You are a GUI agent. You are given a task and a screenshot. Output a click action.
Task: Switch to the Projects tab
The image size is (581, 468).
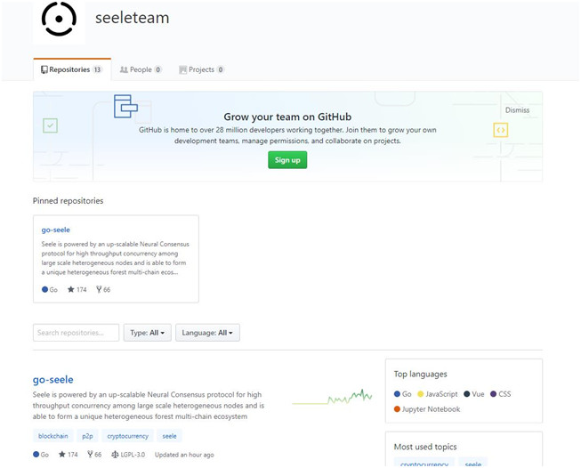pyautogui.click(x=202, y=69)
